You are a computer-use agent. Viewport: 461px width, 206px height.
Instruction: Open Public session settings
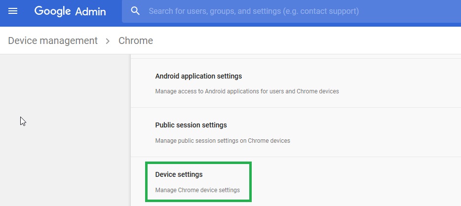tap(191, 125)
